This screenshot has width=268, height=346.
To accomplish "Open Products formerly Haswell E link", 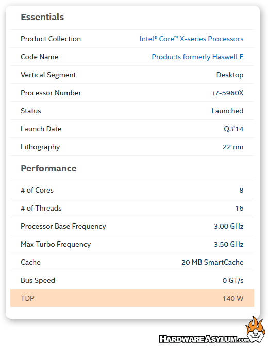I will click(197, 57).
